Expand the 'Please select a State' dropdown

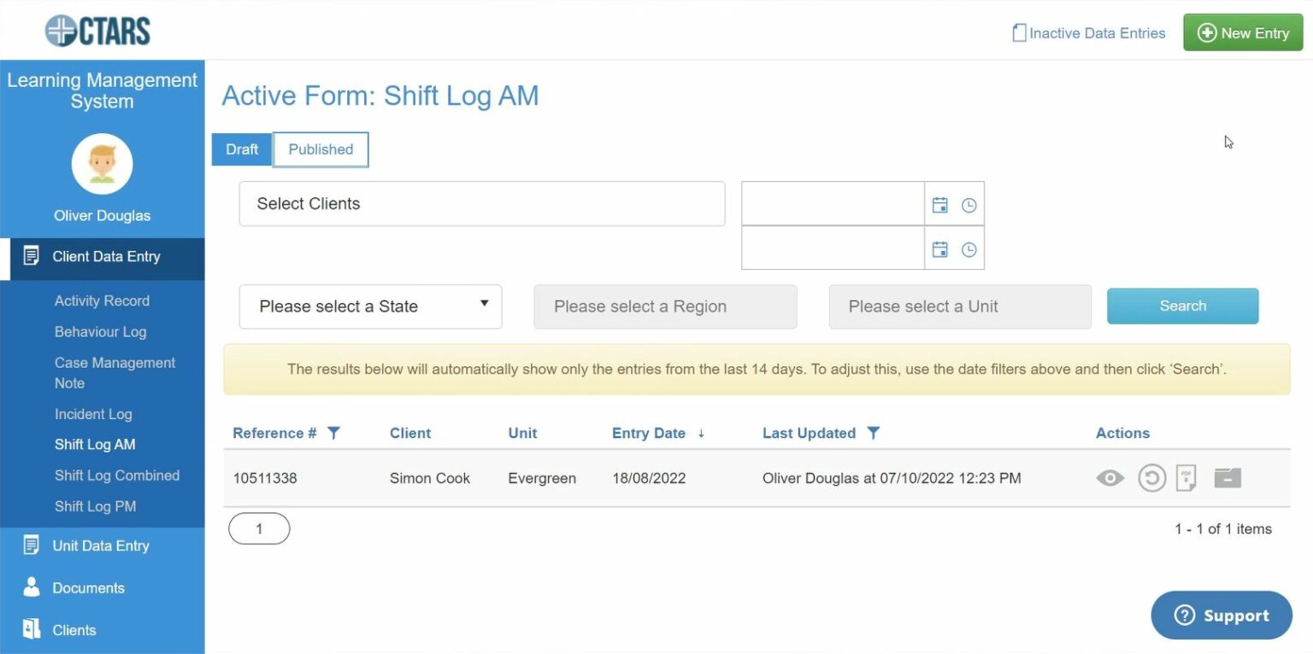(370, 307)
